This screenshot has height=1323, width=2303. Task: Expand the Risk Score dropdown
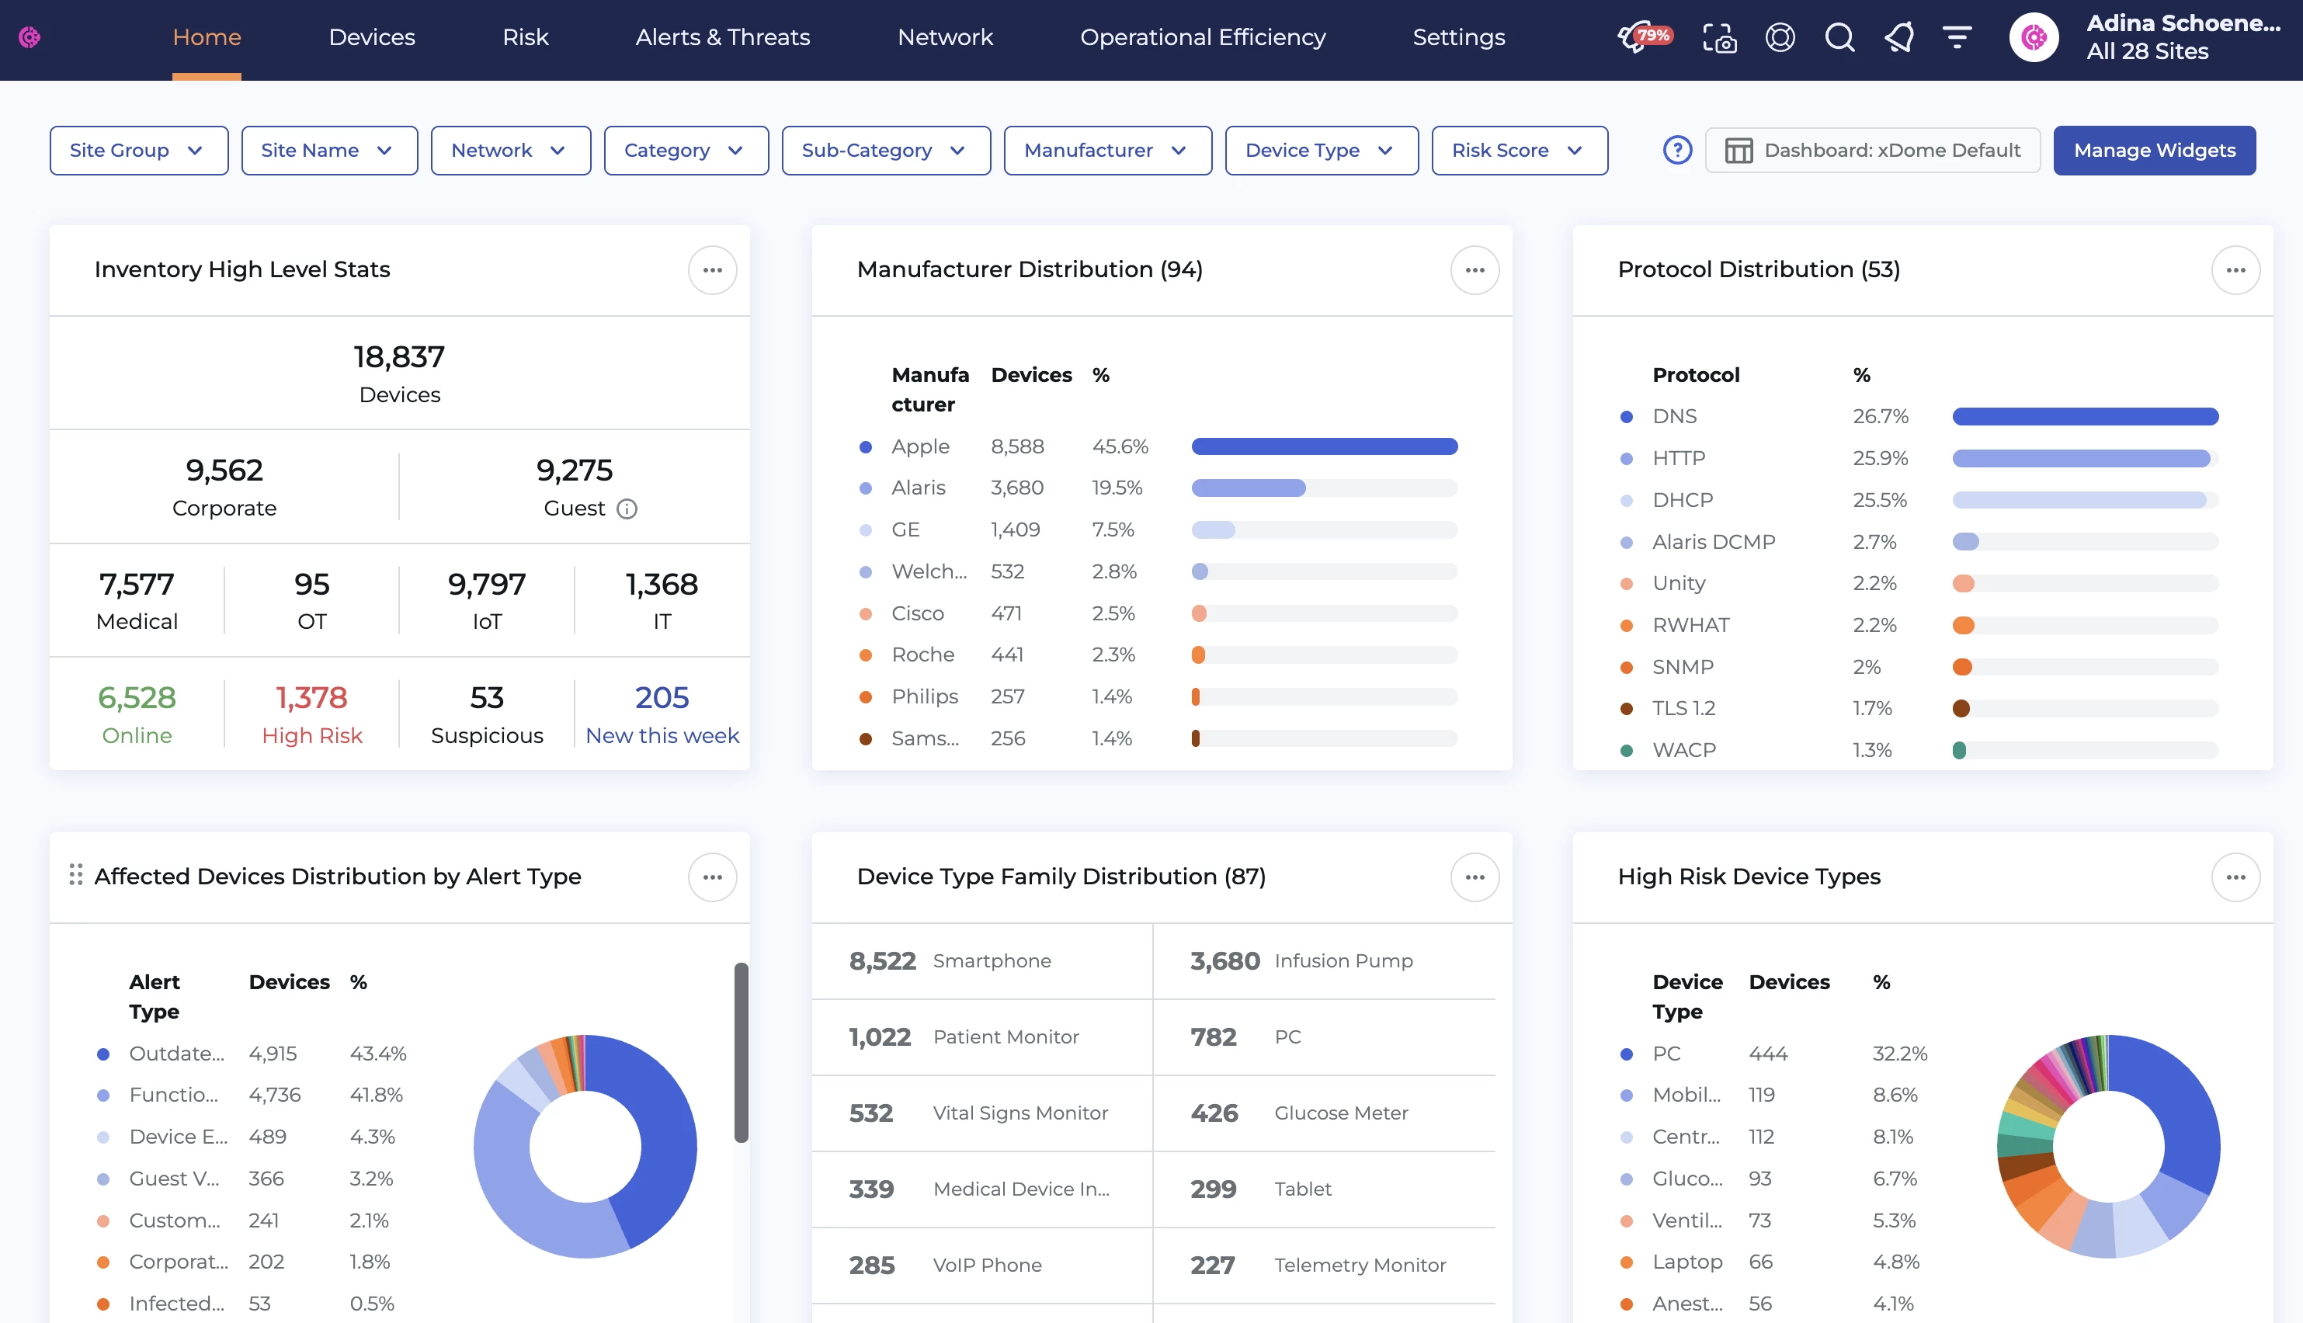1519,150
